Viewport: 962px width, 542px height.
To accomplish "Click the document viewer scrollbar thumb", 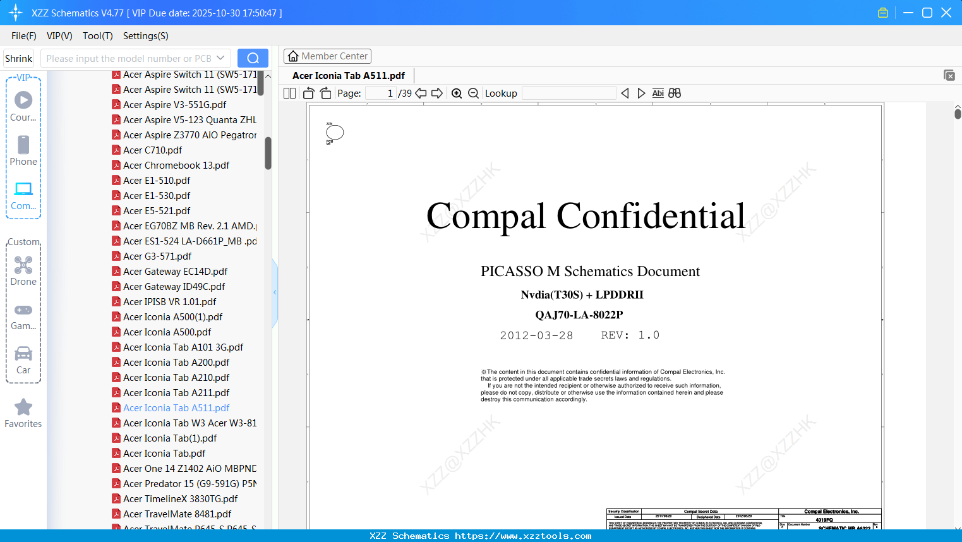I will tap(958, 114).
